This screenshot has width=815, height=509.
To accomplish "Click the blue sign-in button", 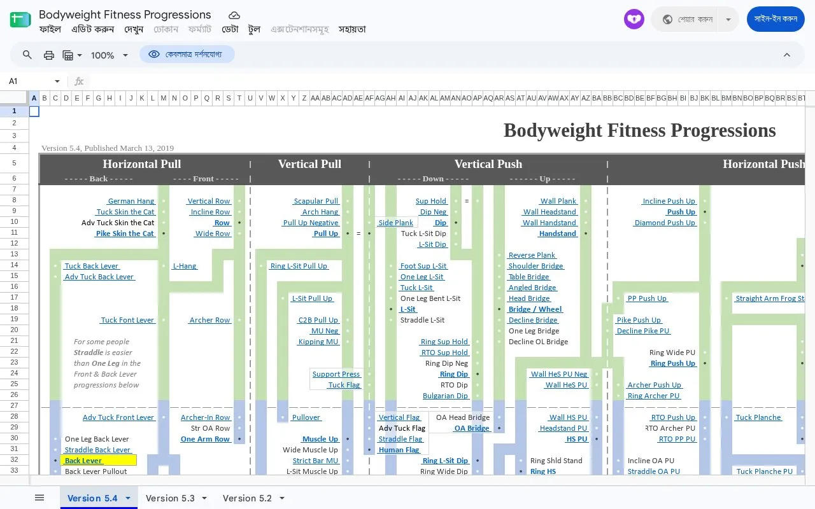I will point(776,19).
